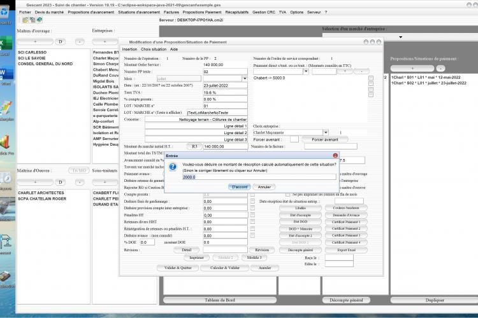Select the '1Charl * S01 * L01 * mai * 12-mai-2022' row
This screenshot has width=478, height=318.
pos(426,78)
